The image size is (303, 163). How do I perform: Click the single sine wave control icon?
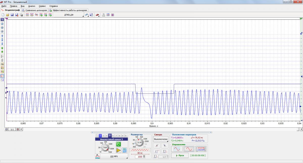[x=177, y=149]
